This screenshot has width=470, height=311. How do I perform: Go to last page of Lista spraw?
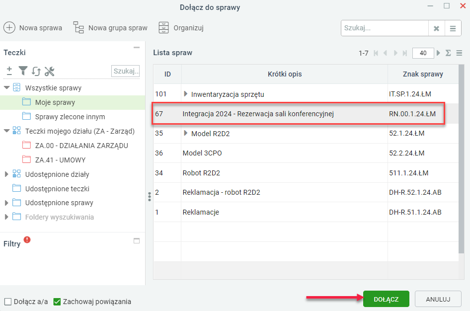pyautogui.click(x=405, y=53)
